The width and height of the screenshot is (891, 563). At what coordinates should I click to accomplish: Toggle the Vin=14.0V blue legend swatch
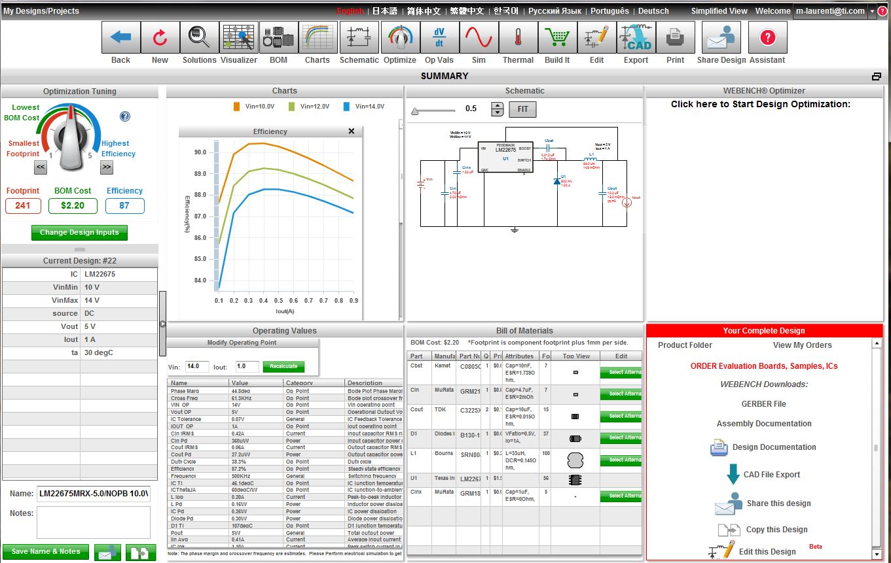pos(346,106)
